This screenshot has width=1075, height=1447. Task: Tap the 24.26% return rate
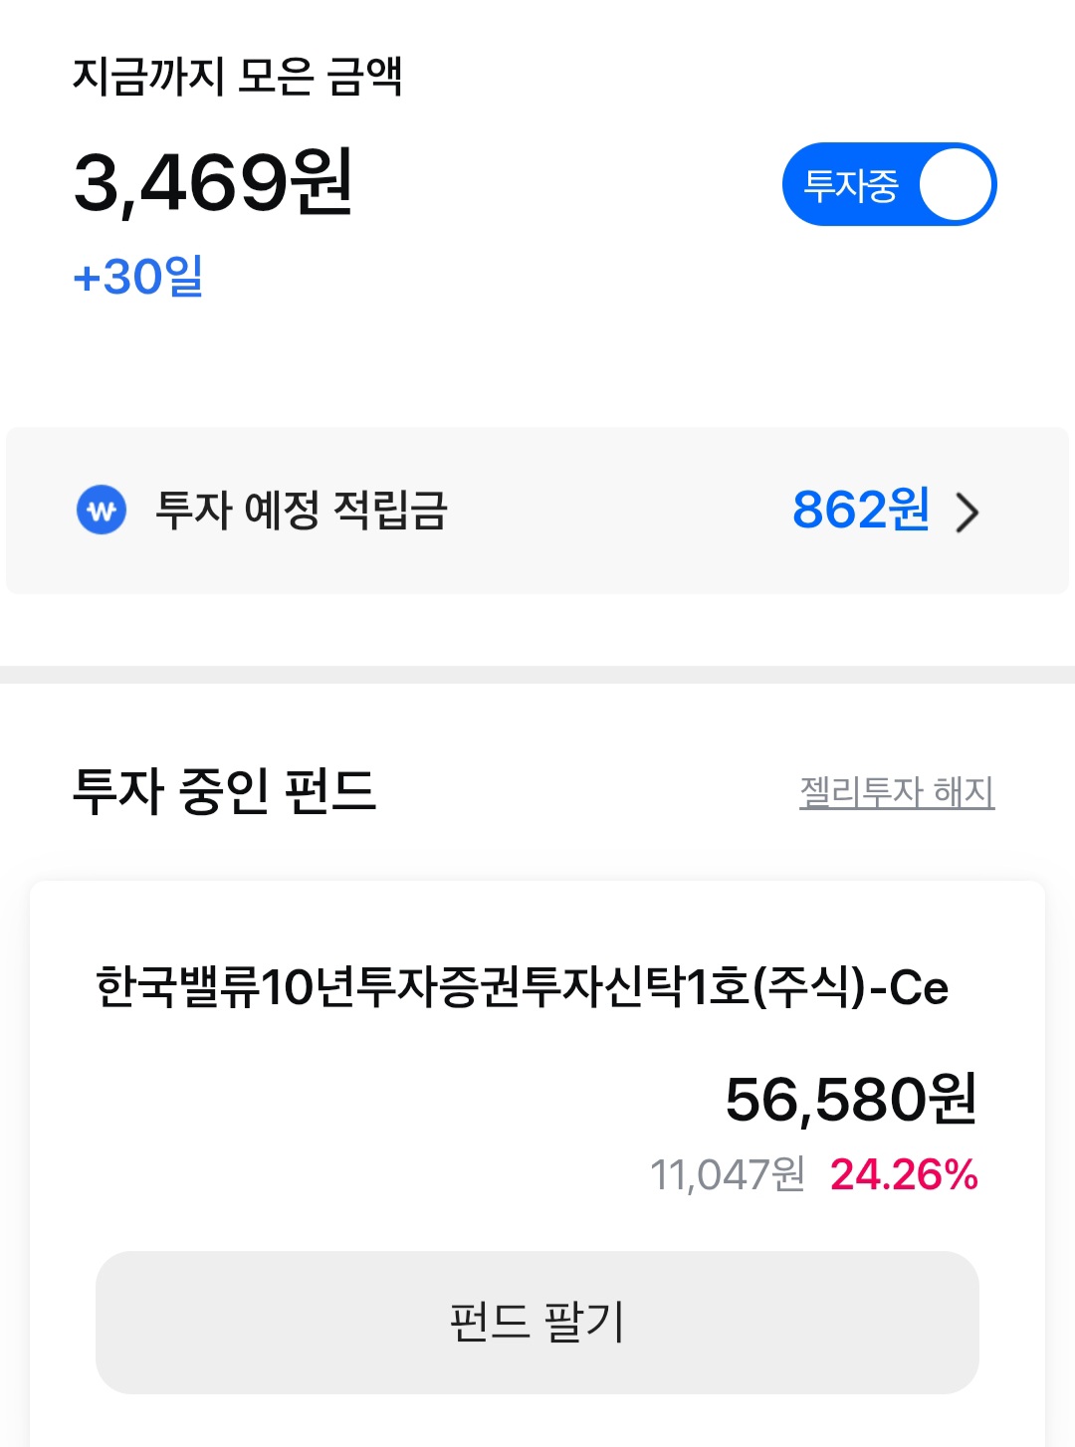(x=904, y=1174)
